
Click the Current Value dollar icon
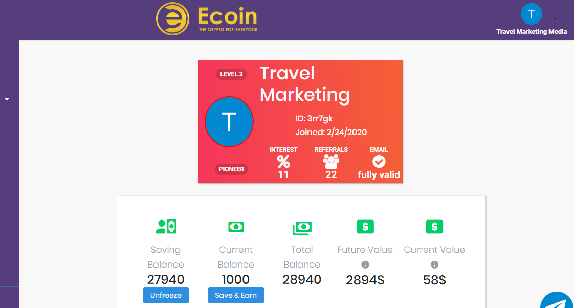[x=434, y=227]
